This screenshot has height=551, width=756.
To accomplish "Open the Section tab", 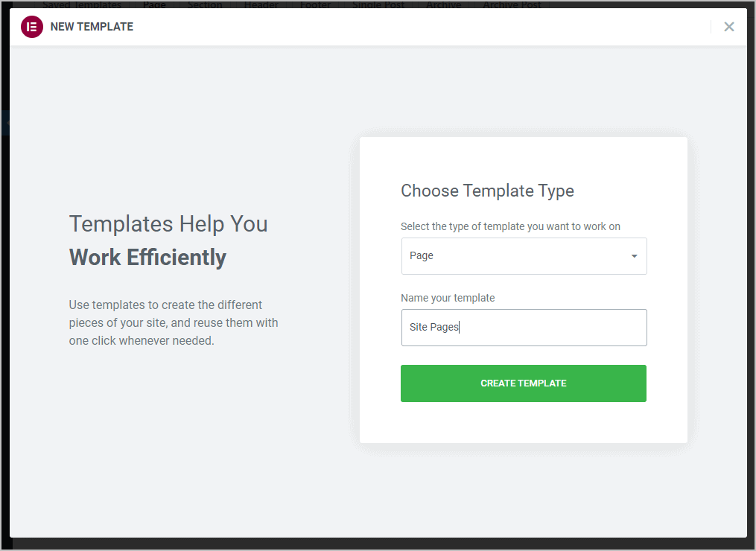I will point(204,4).
